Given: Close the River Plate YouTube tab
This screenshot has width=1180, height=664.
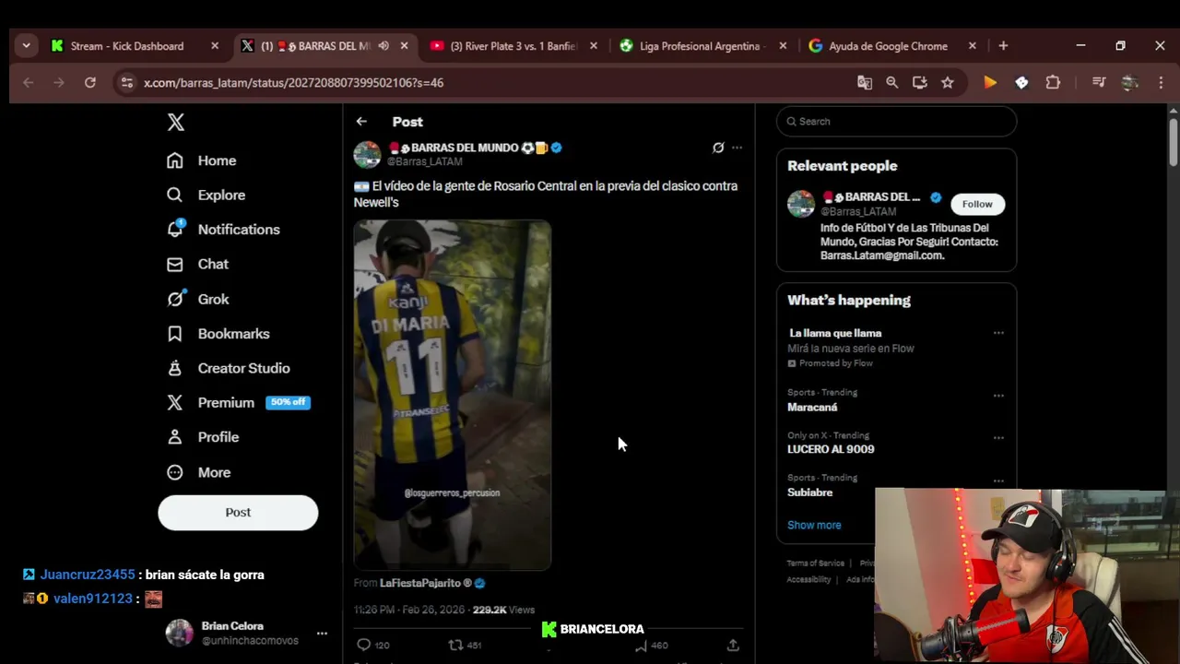Looking at the screenshot, I should click(594, 45).
